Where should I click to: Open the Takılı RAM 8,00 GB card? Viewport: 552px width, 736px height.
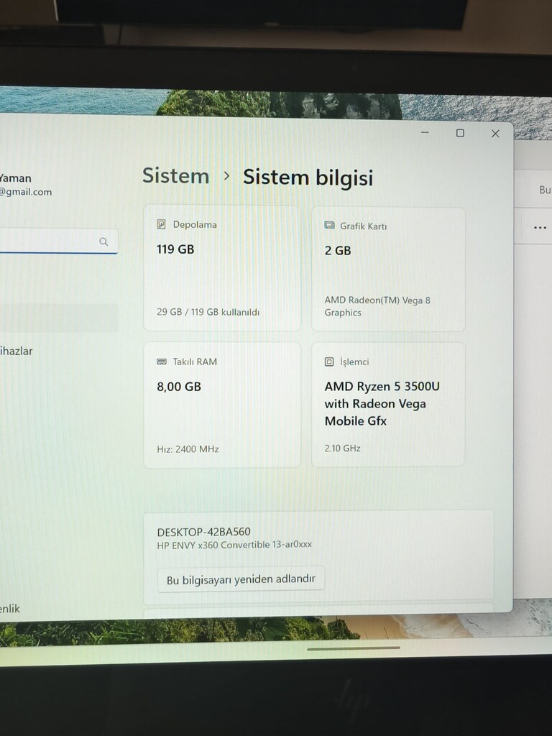(222, 405)
